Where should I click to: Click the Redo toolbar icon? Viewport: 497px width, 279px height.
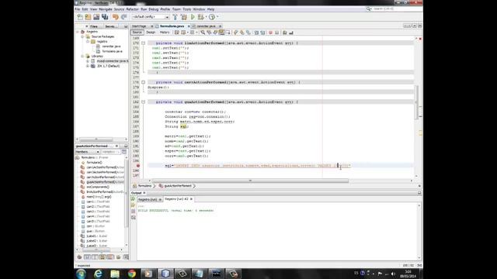pyautogui.click(x=124, y=17)
